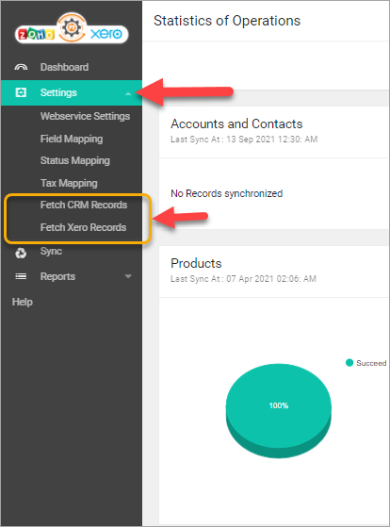
Task: Select Fetch Xero Records
Action: [83, 227]
